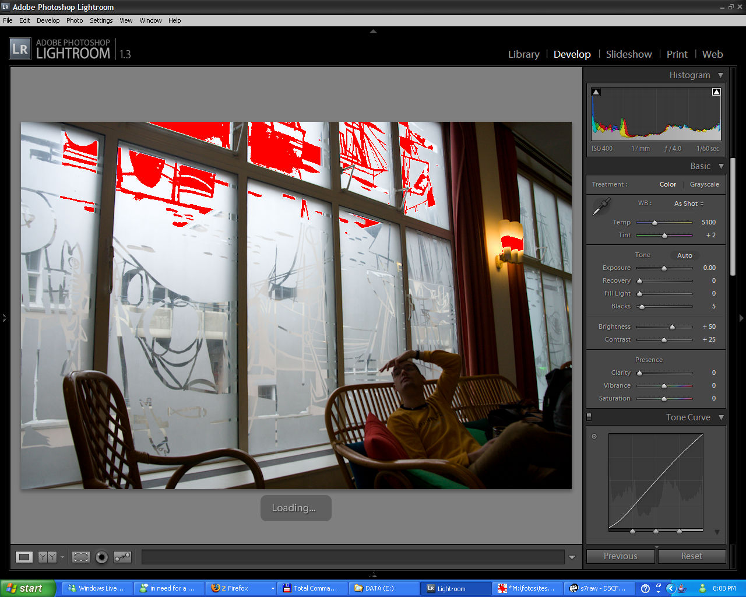
Task: Toggle the highlight clipping indicator in histogram
Action: click(x=716, y=92)
